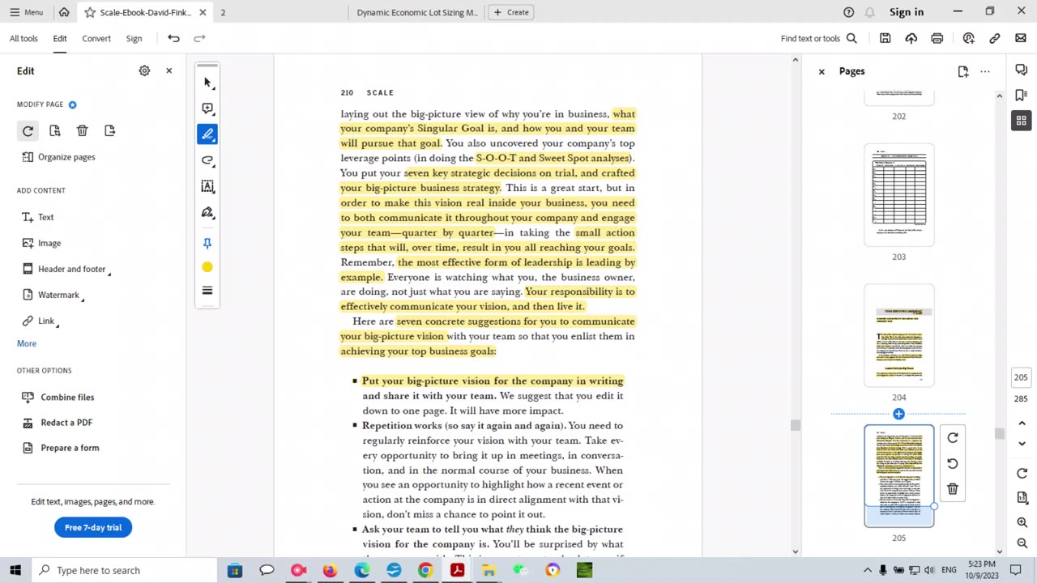Close the Edit panel
The image size is (1037, 583).
[169, 70]
